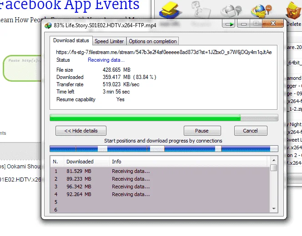Click the globe and sign toolbar icon in IDM

click(262, 10)
